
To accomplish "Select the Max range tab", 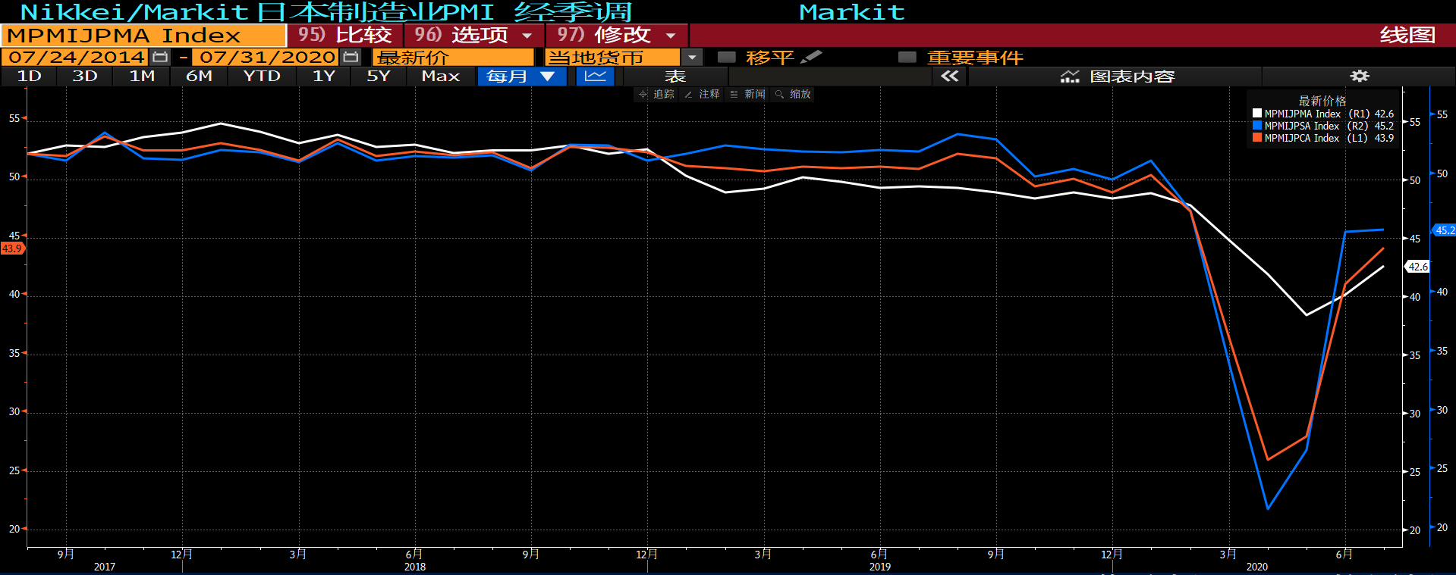I will click(440, 76).
